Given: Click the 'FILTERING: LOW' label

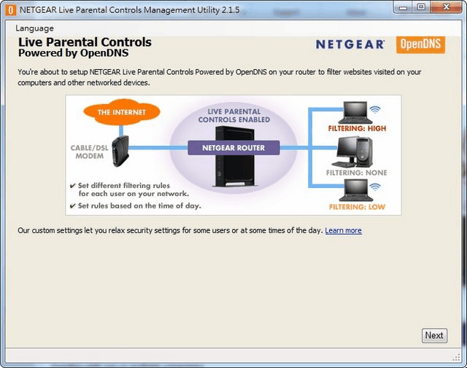Looking at the screenshot, I should (357, 207).
